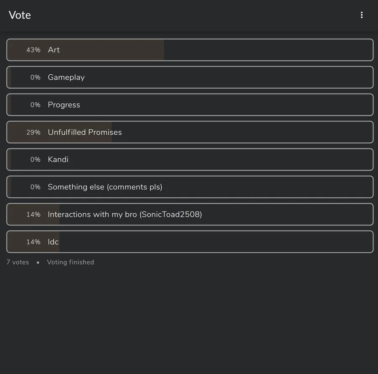Select Something else (comments pls) option
Screen dimensions: 378x374
(x=190, y=187)
